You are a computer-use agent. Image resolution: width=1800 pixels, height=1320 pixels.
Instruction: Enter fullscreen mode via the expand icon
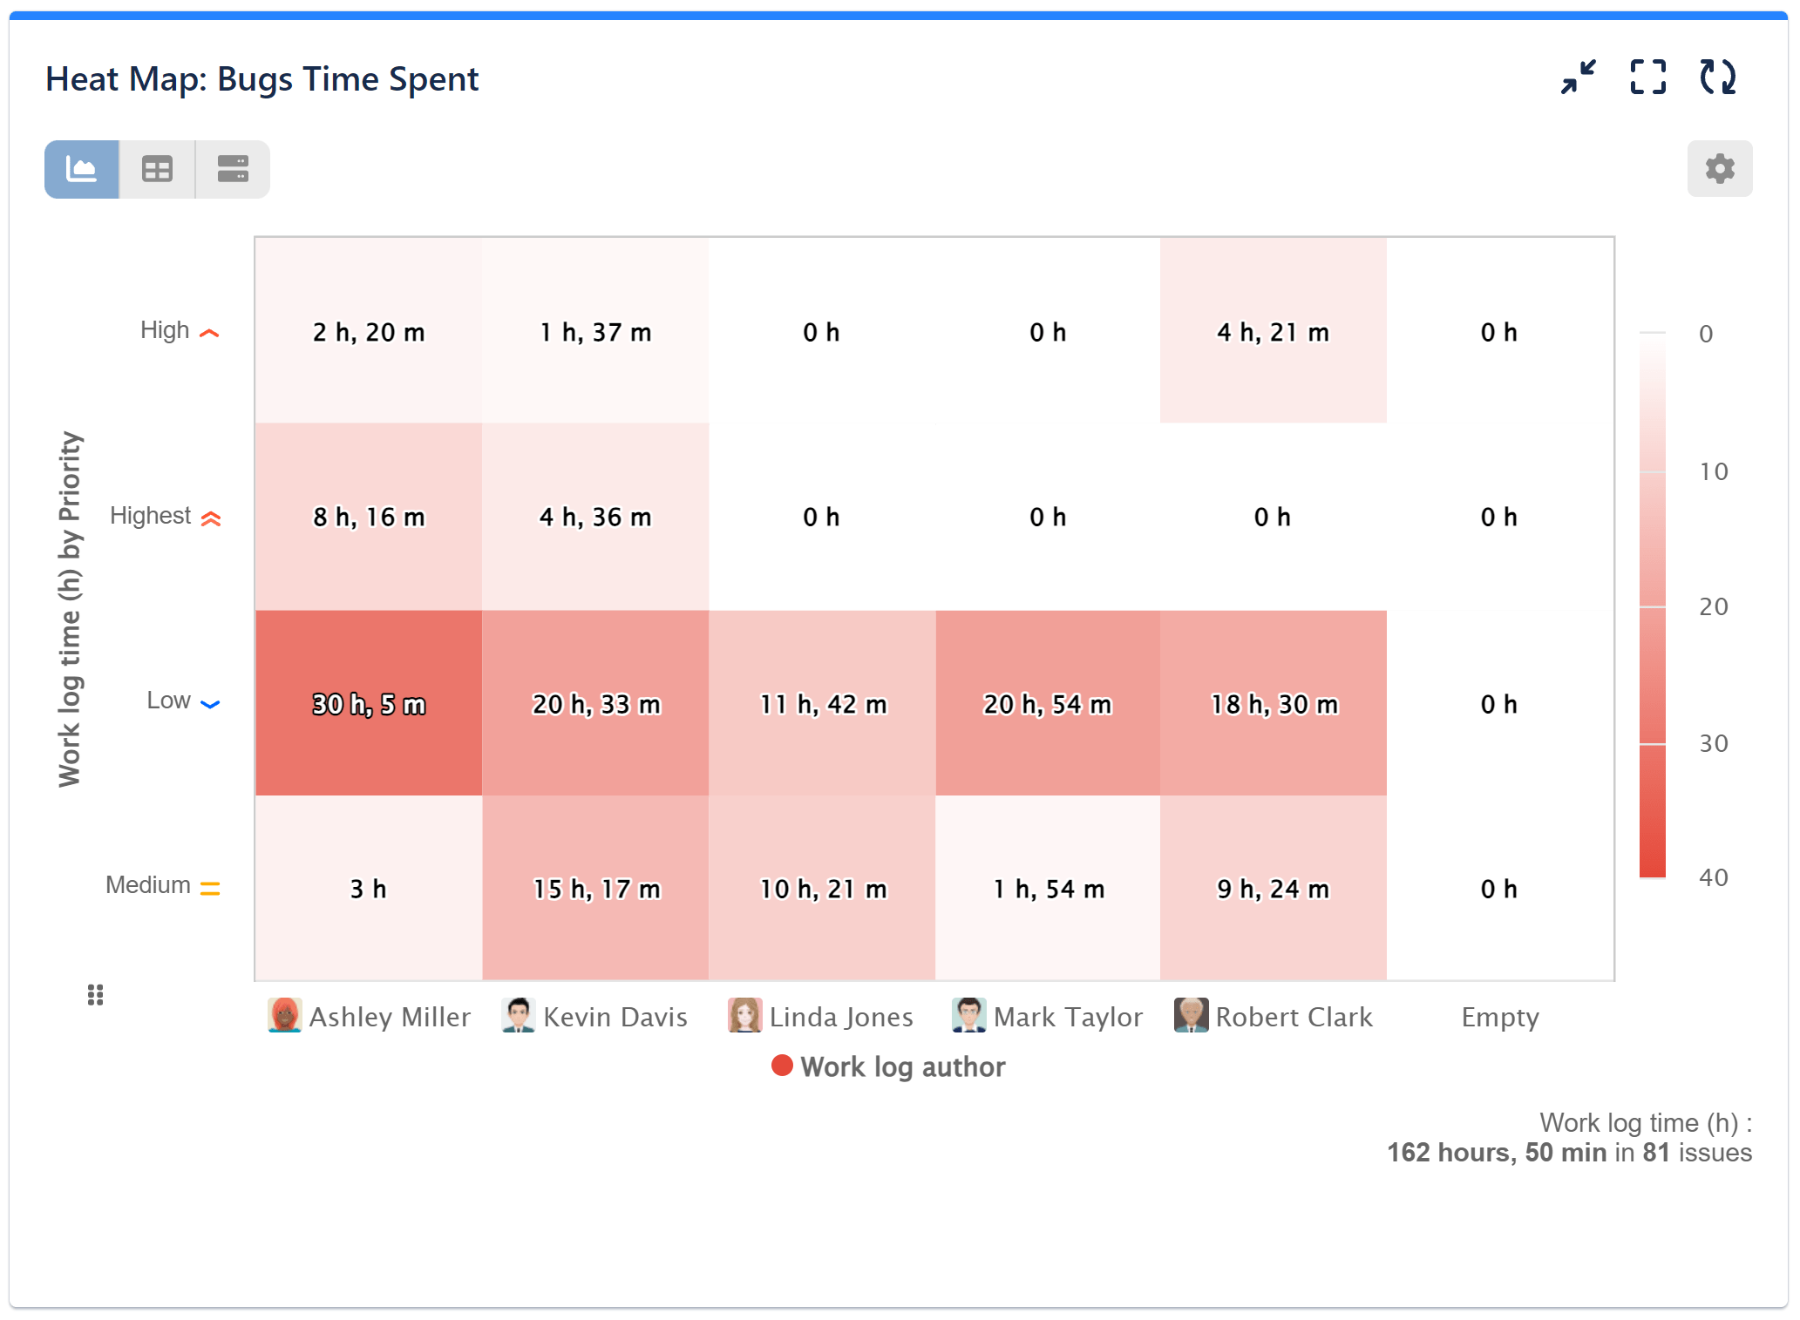pyautogui.click(x=1647, y=78)
